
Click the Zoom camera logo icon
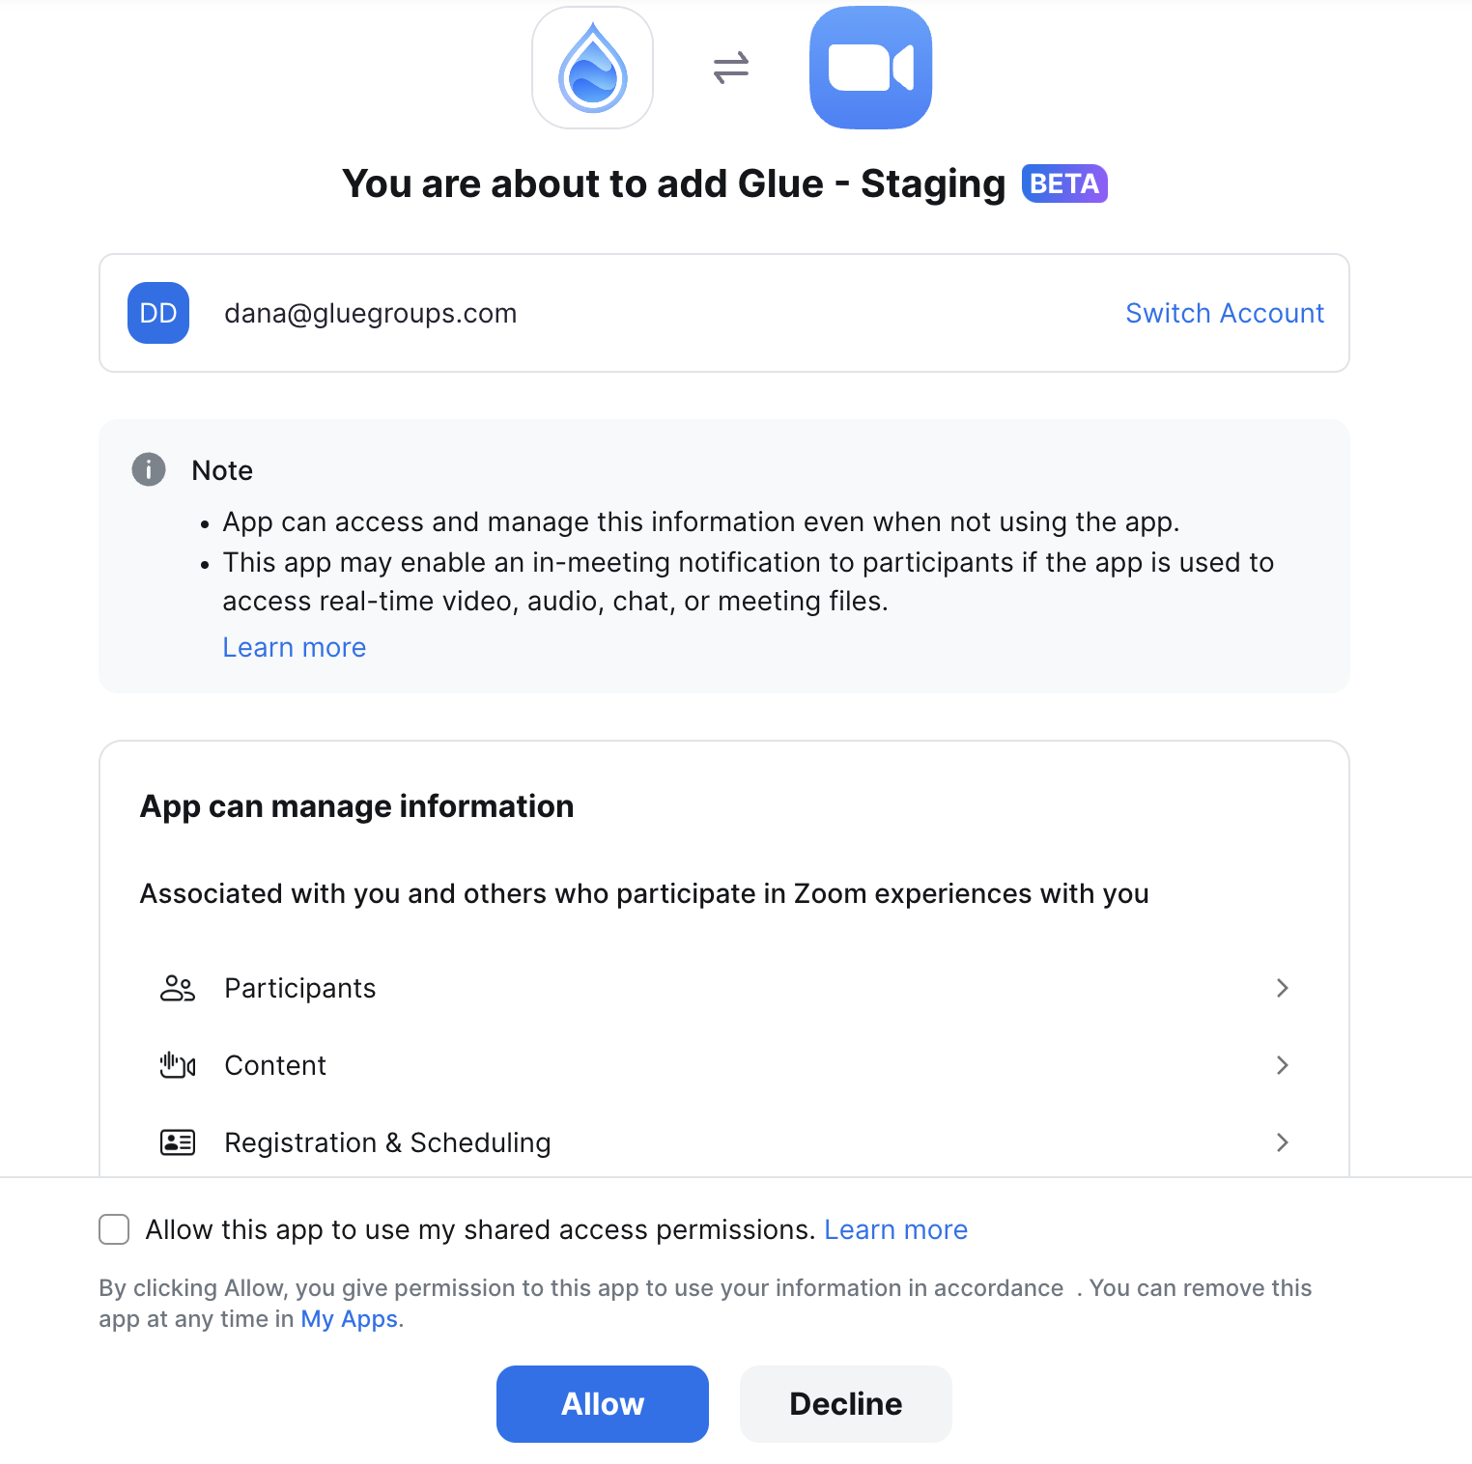[870, 68]
